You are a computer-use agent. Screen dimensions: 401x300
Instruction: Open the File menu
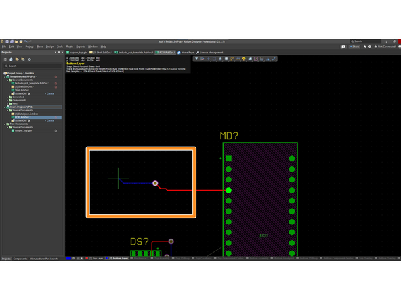4,47
